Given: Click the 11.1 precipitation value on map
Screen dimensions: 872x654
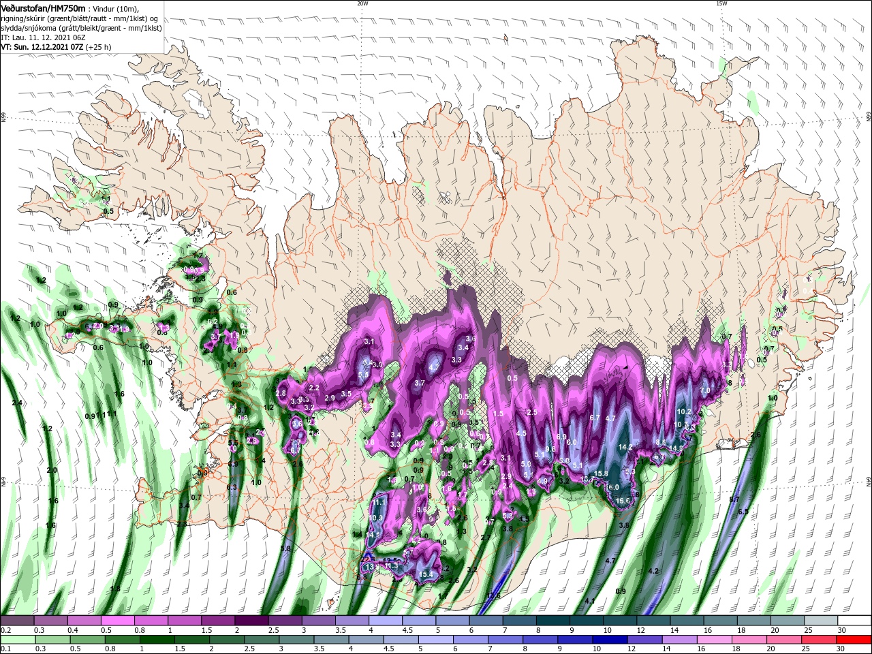Looking at the screenshot, I should tap(379, 502).
